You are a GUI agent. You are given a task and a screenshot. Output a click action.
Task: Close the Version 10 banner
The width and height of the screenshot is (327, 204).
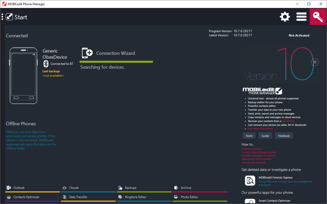click(x=315, y=62)
